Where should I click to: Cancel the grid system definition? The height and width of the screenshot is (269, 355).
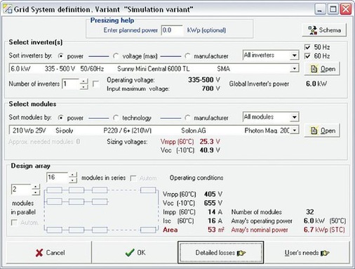(x=49, y=253)
